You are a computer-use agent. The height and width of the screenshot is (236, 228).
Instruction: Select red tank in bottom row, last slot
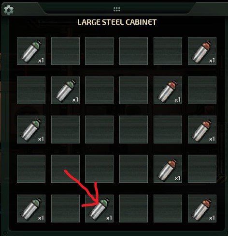(202, 208)
